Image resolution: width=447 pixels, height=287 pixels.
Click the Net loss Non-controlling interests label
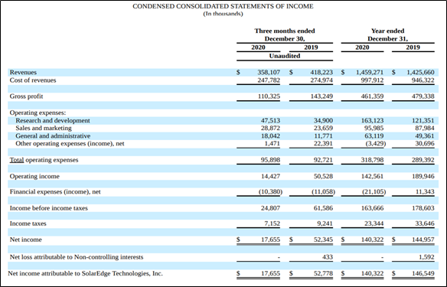click(77, 257)
